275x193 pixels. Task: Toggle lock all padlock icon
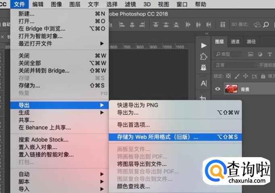pos(263,76)
